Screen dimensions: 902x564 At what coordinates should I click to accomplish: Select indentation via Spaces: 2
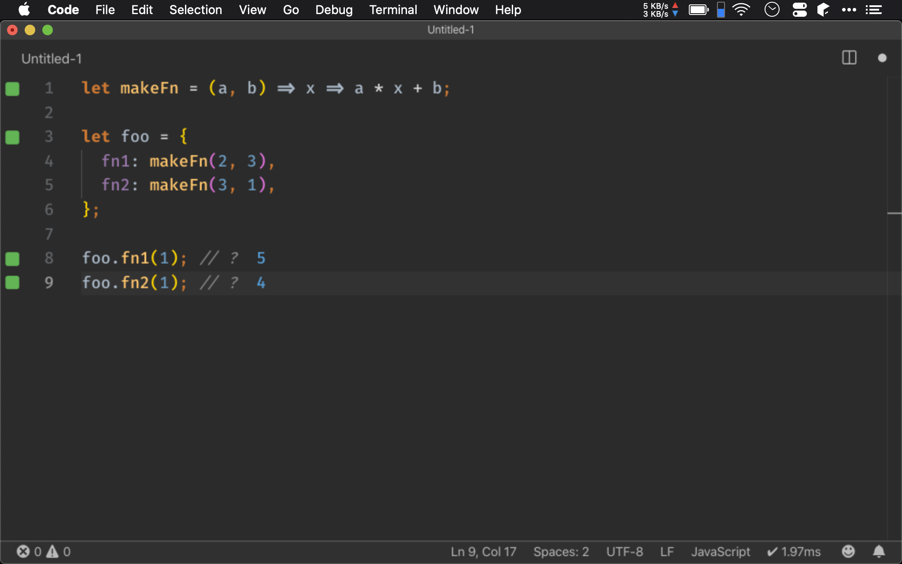pyautogui.click(x=561, y=551)
